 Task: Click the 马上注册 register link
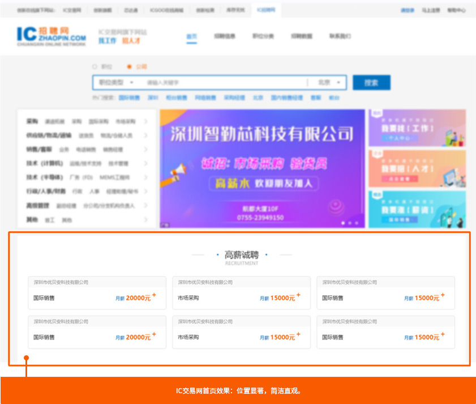coord(431,10)
